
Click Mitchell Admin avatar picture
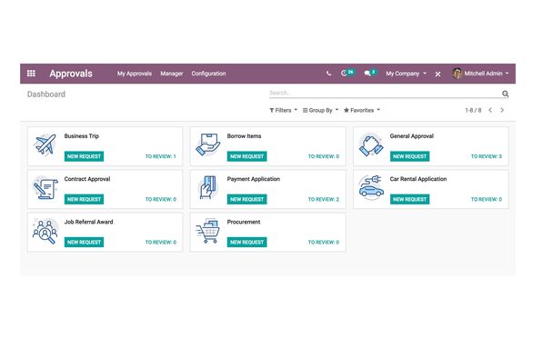point(457,74)
